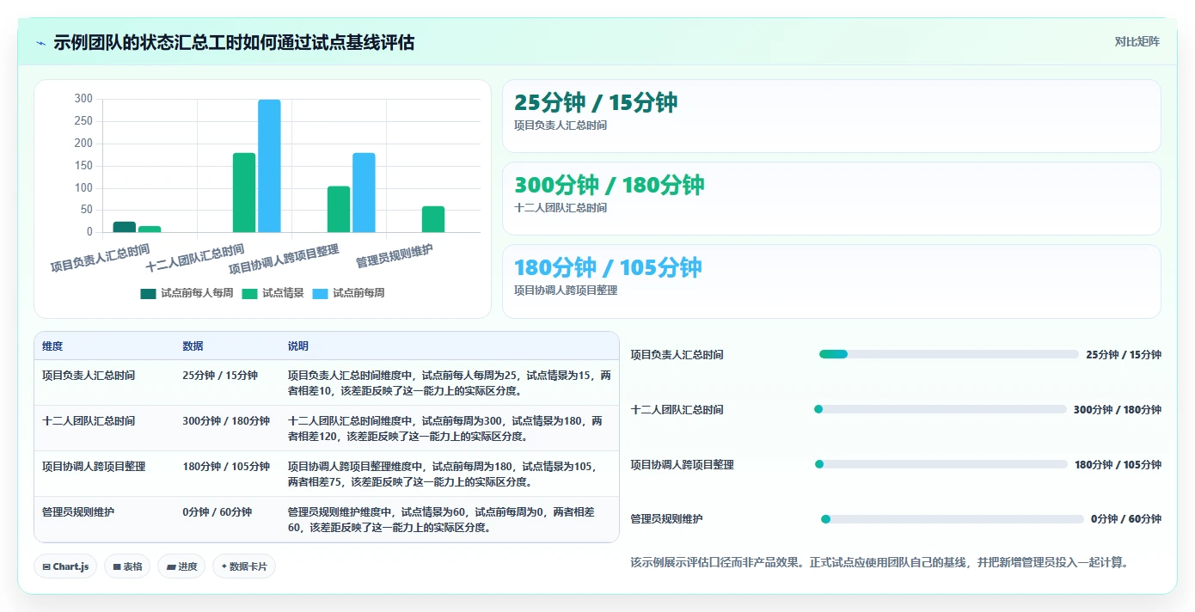Viewport: 1195px width, 612px height.
Task: Click the 进度 tag chip
Action: [x=181, y=566]
